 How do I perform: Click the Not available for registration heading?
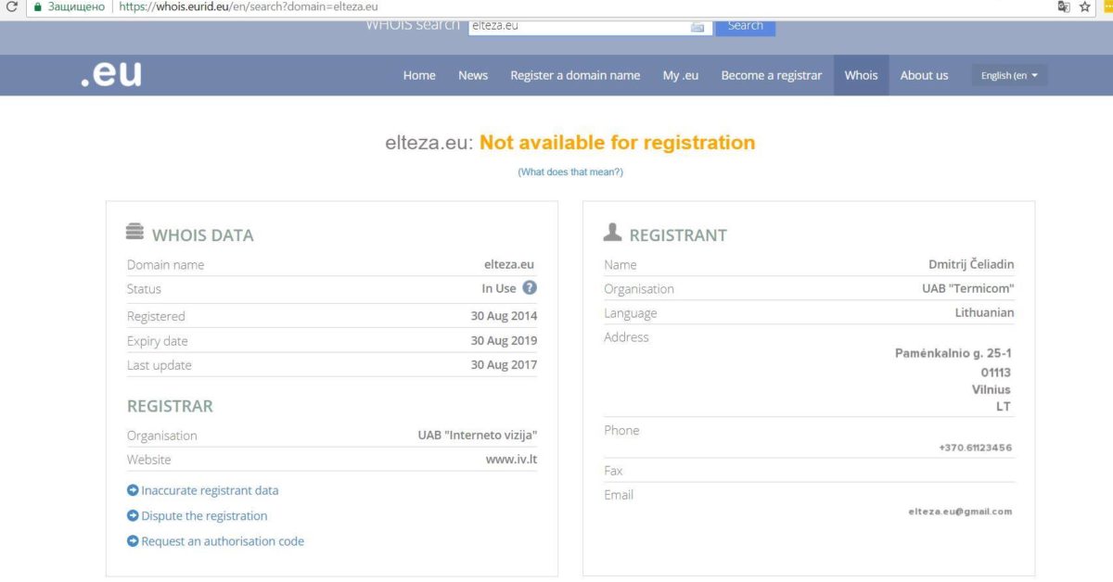(618, 143)
